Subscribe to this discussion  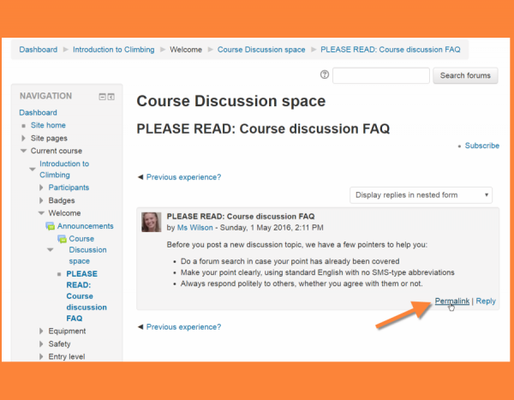(481, 146)
